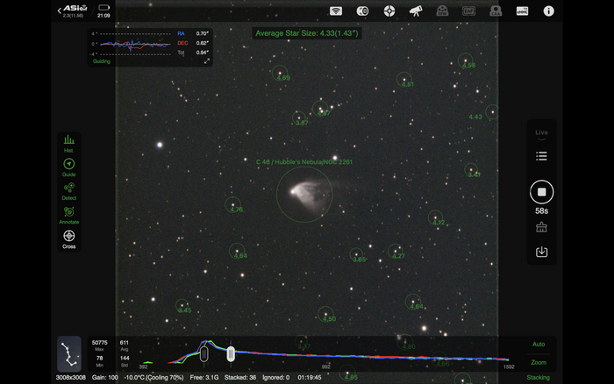
Task: Toggle the Histogram tool
Action: click(x=68, y=143)
